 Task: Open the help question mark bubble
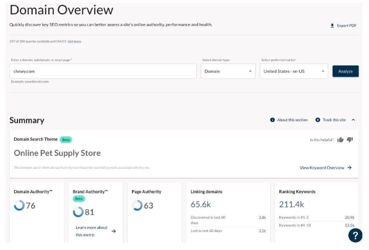coord(355,235)
